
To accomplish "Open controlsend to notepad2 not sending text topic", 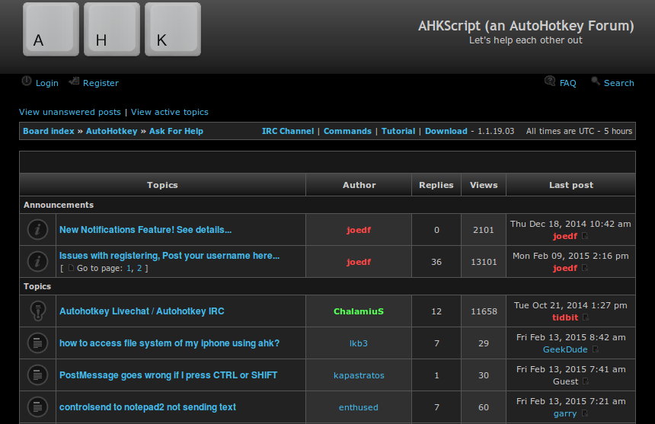I will tap(148, 407).
